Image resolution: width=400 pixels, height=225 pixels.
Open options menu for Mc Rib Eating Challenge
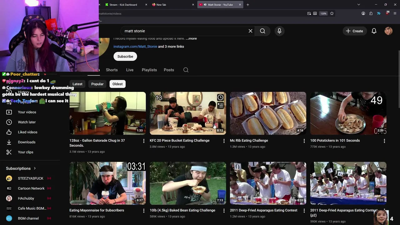click(304, 141)
